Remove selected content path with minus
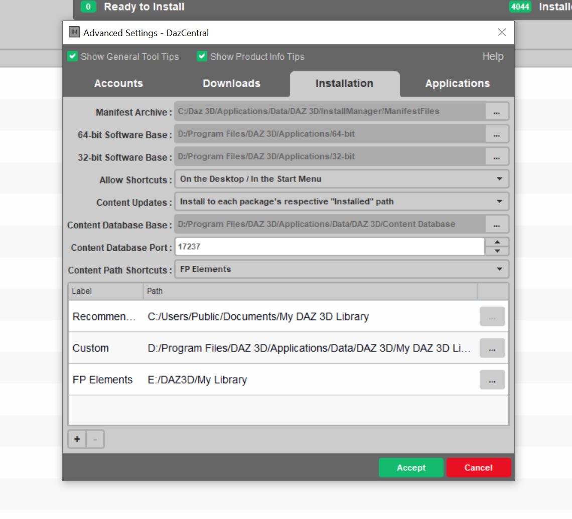 (95, 439)
